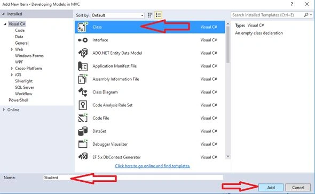Switch to medium icons grid view
The height and width of the screenshot is (194, 315).
(x=150, y=15)
